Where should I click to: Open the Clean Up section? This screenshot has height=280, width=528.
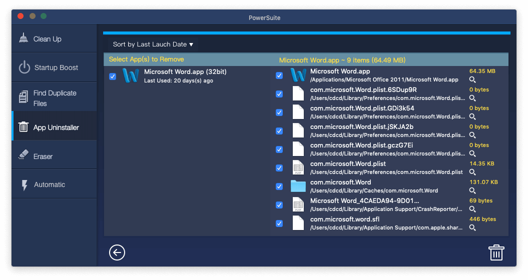[x=54, y=38]
